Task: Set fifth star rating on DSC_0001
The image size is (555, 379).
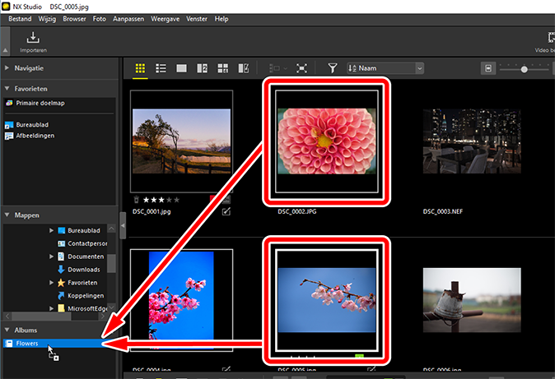Action: click(x=176, y=200)
